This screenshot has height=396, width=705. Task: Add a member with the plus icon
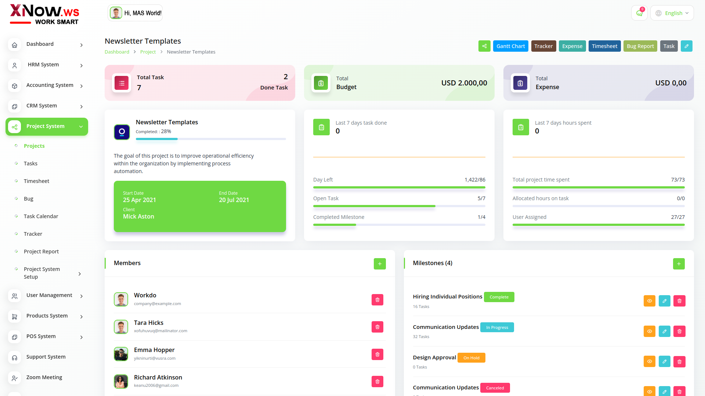[x=380, y=264]
